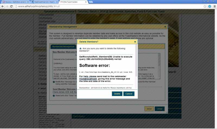Close the Membership Management window with X
Image resolution: width=217 pixels, height=129 pixels.
tap(165, 27)
